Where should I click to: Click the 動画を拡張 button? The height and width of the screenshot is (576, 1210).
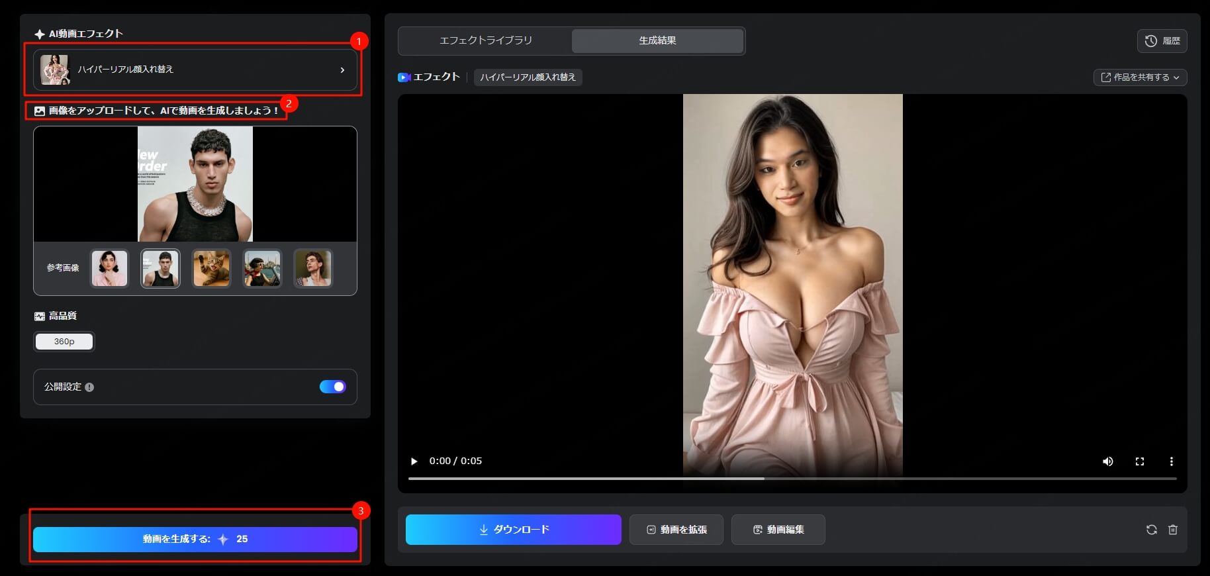tap(676, 530)
